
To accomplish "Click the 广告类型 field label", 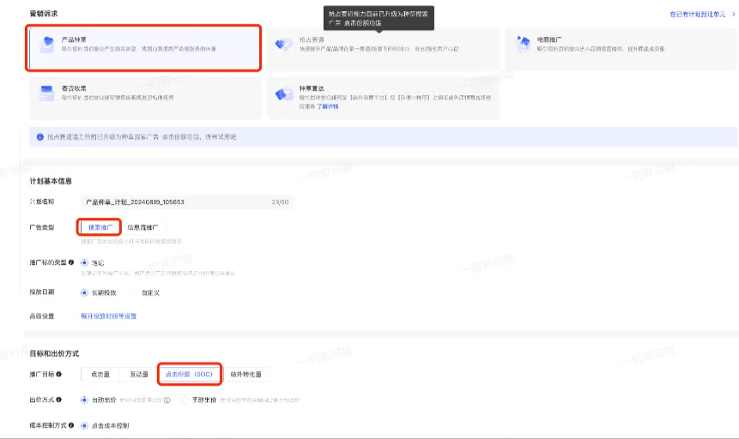I will click(42, 227).
